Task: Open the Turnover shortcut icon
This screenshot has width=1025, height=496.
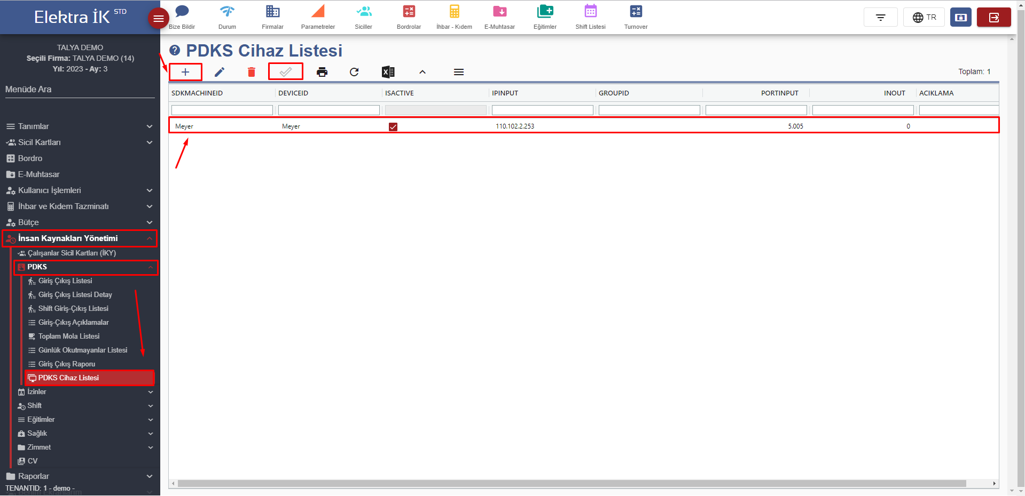Action: (x=636, y=17)
